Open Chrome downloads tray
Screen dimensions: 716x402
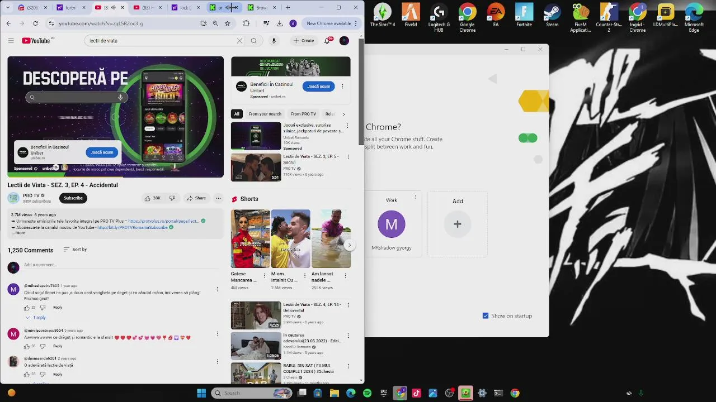pos(280,23)
